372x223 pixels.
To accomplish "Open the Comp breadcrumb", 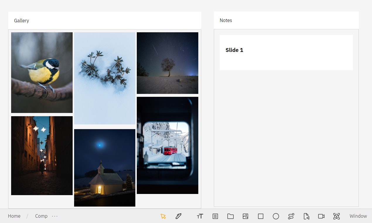I will pyautogui.click(x=41, y=216).
